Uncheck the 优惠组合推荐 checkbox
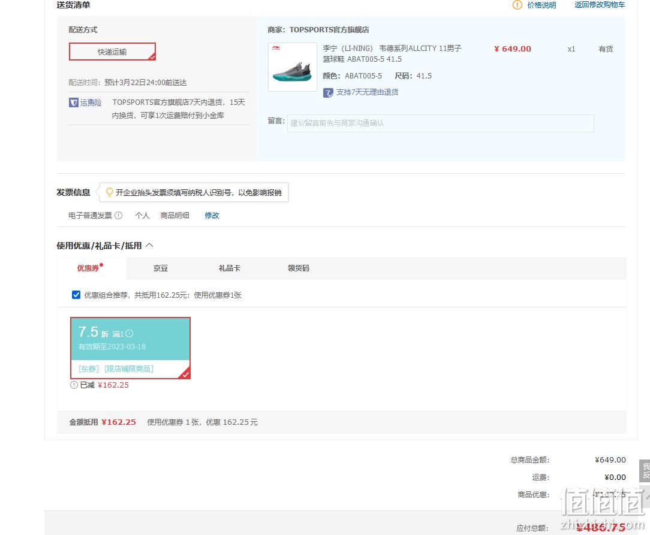Viewport: 650px width, 535px height. coord(76,295)
